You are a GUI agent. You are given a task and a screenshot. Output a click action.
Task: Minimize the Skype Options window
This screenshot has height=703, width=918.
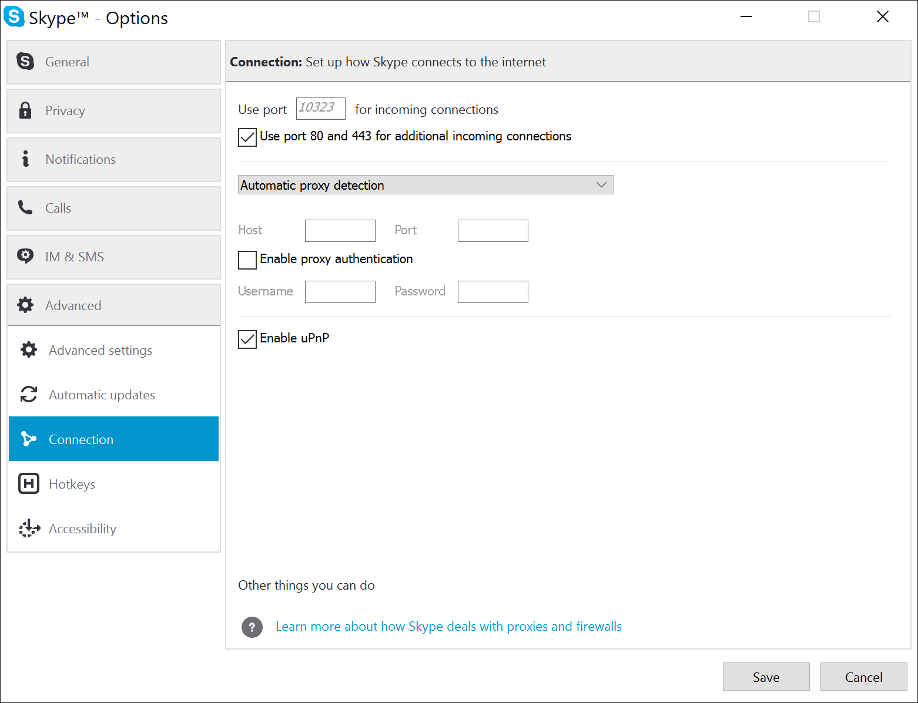(746, 16)
